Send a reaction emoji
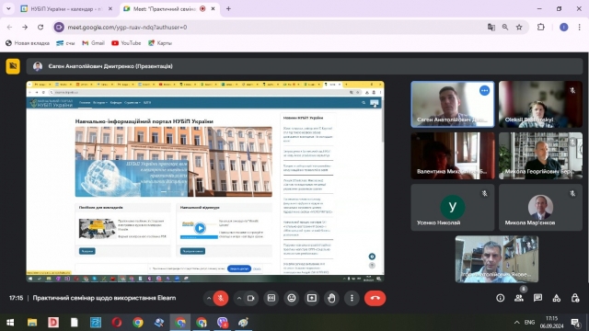This screenshot has height=331, width=589. (x=292, y=298)
